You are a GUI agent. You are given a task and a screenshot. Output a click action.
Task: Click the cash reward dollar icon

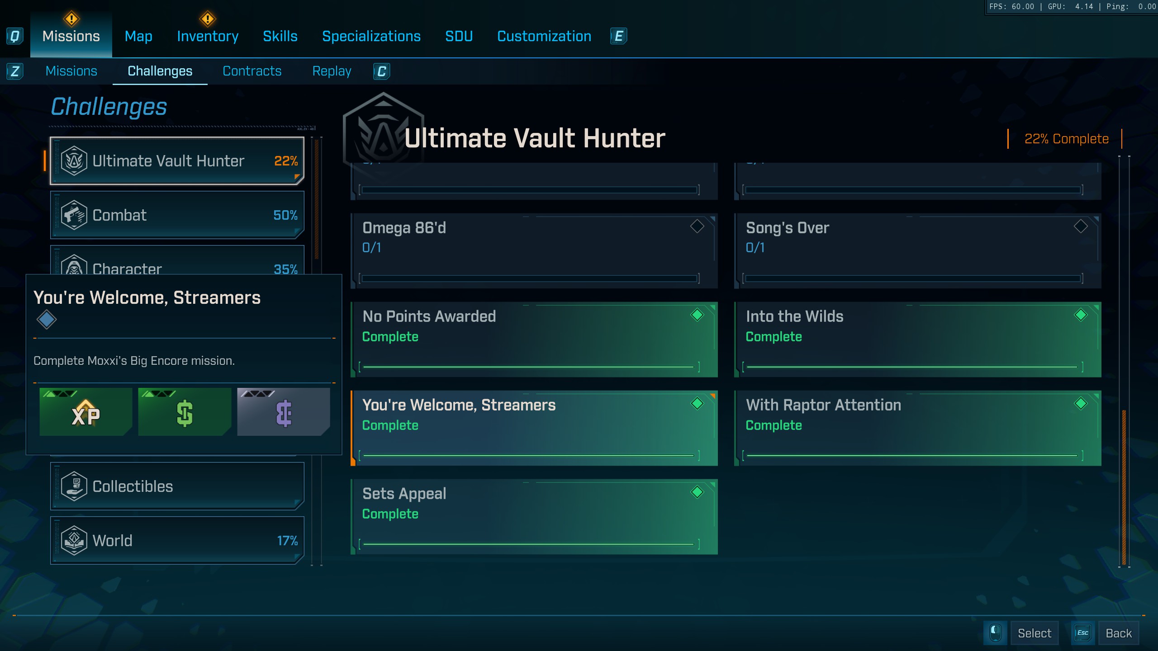(x=185, y=412)
